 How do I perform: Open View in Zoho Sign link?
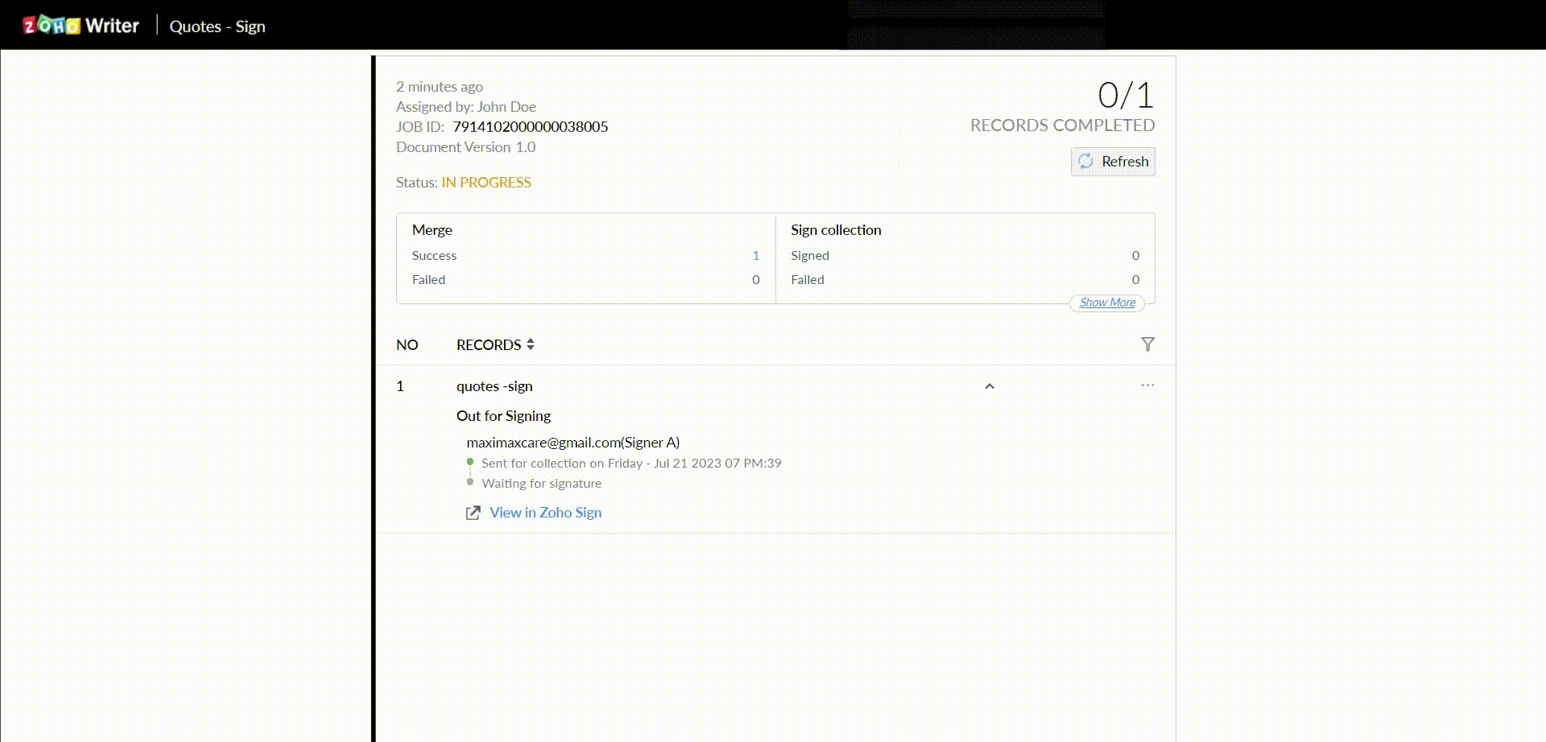tap(545, 513)
